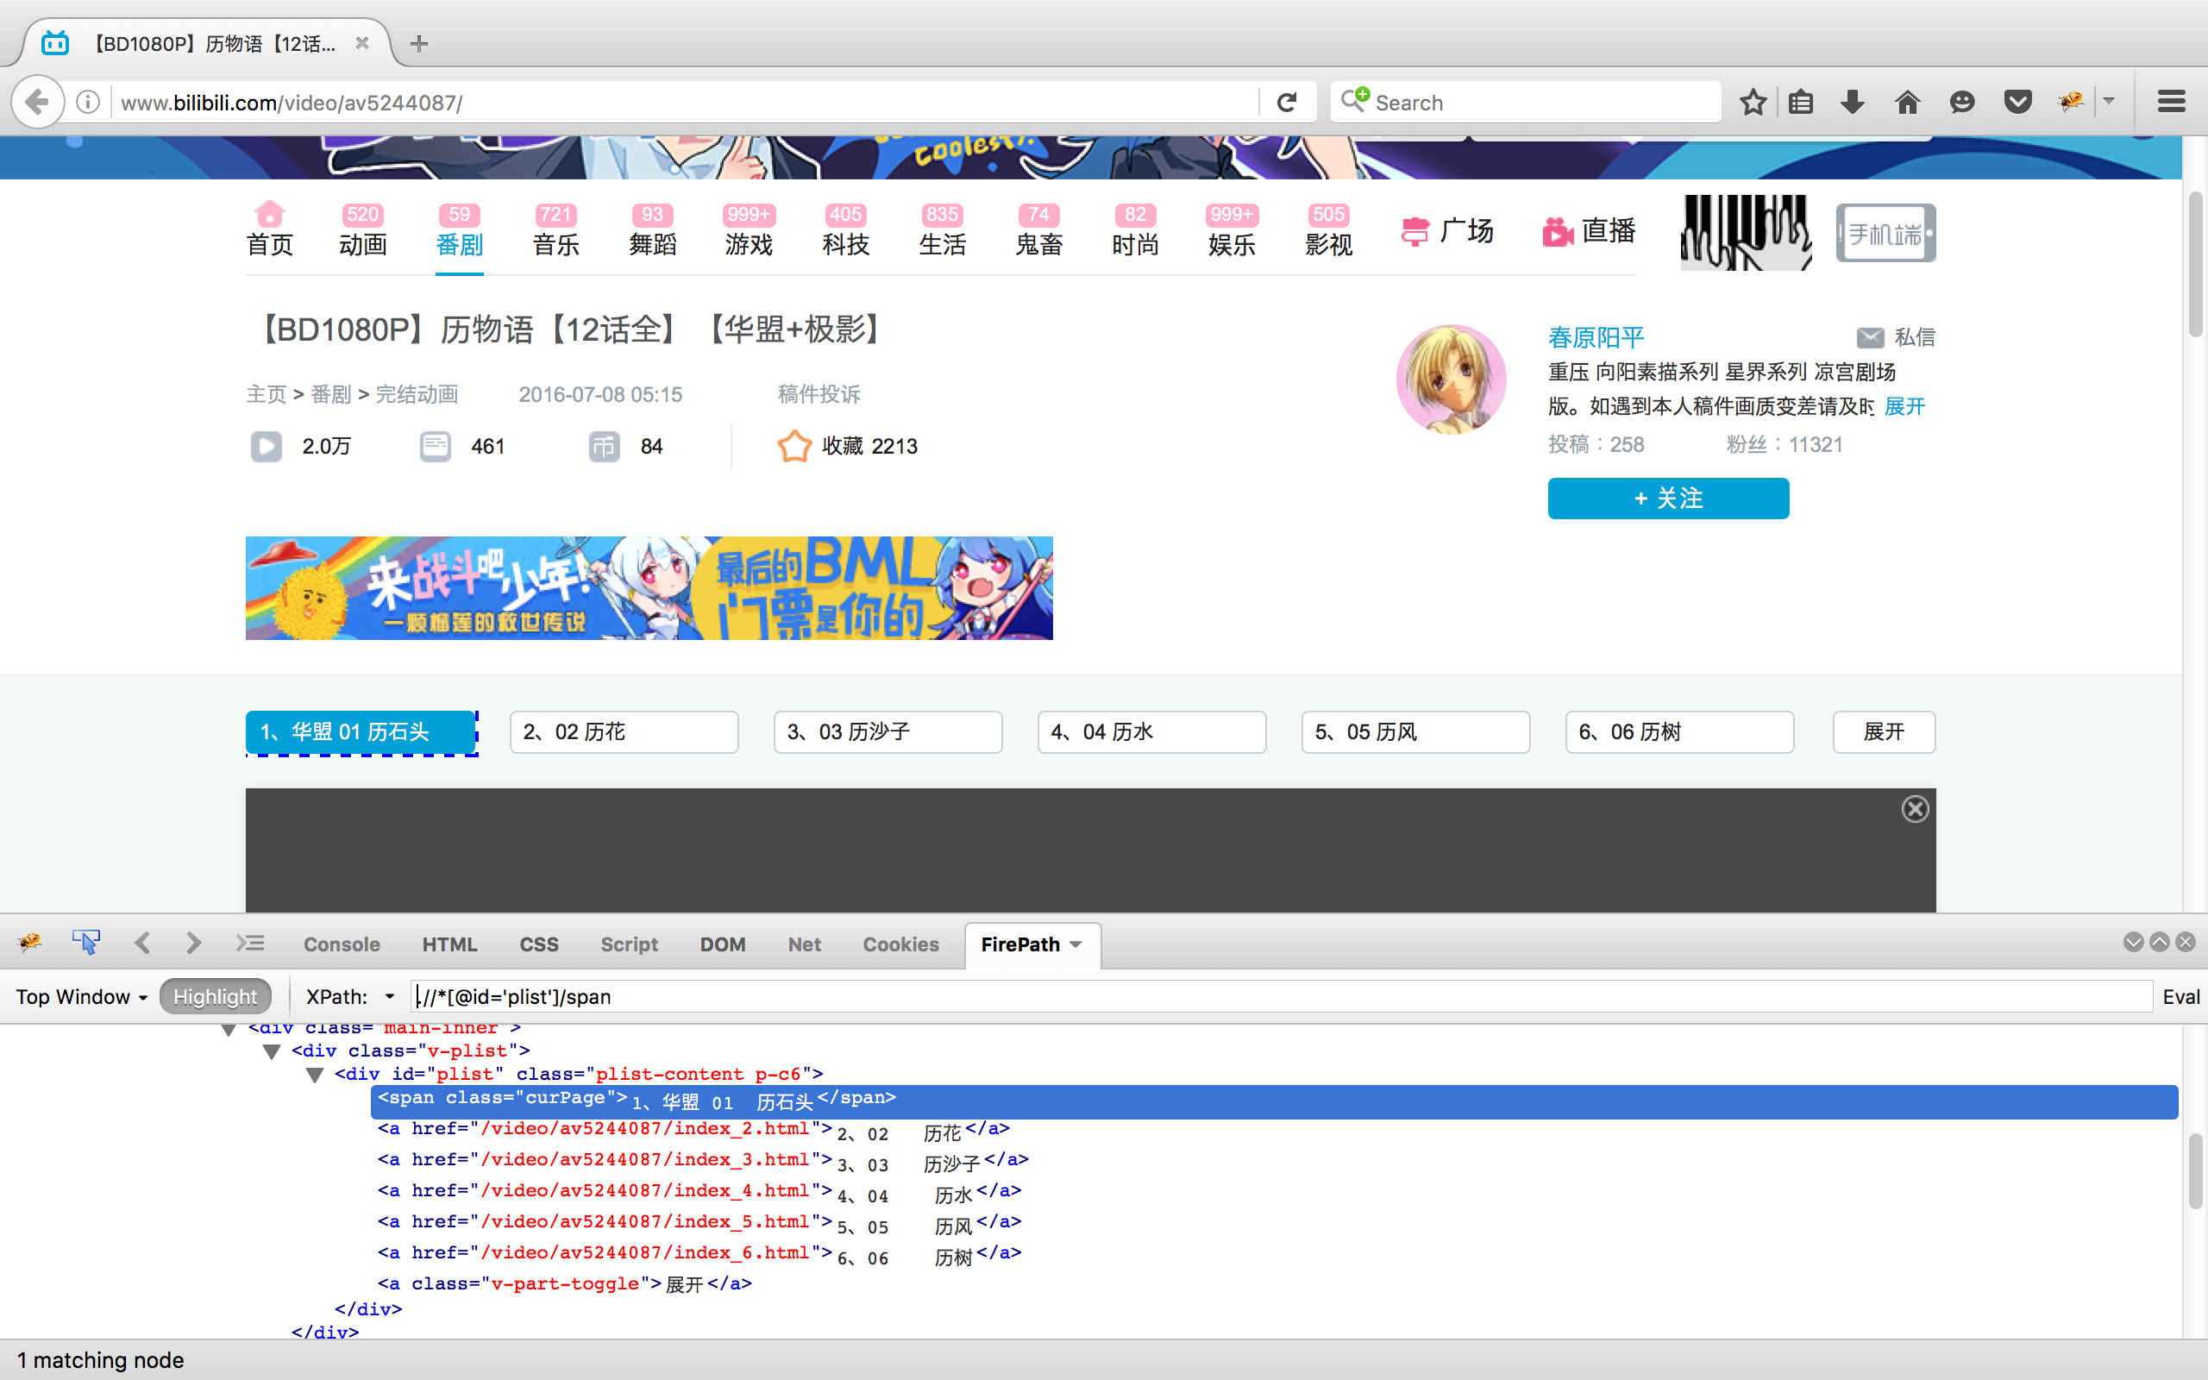Switch to the Console tab

click(341, 944)
